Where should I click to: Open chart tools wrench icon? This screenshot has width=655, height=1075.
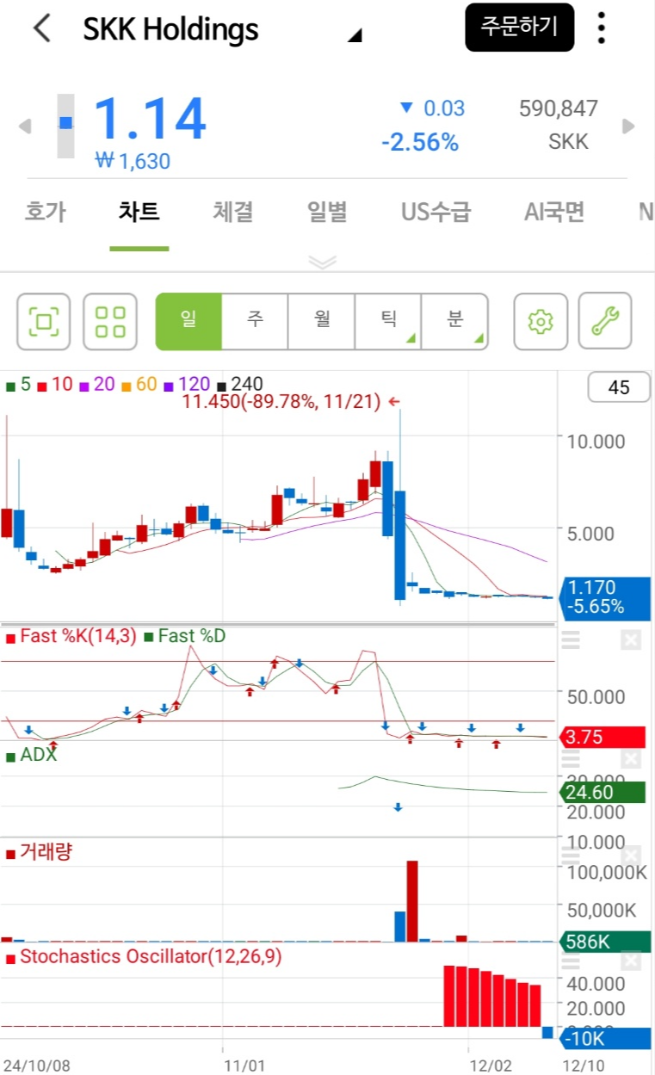(x=605, y=321)
